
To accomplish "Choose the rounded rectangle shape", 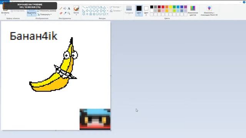I will point(97,7).
